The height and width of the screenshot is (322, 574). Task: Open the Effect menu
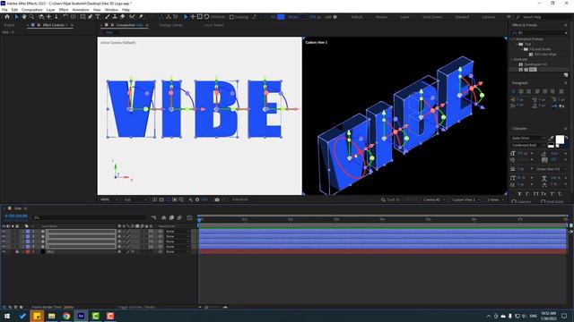[64, 10]
